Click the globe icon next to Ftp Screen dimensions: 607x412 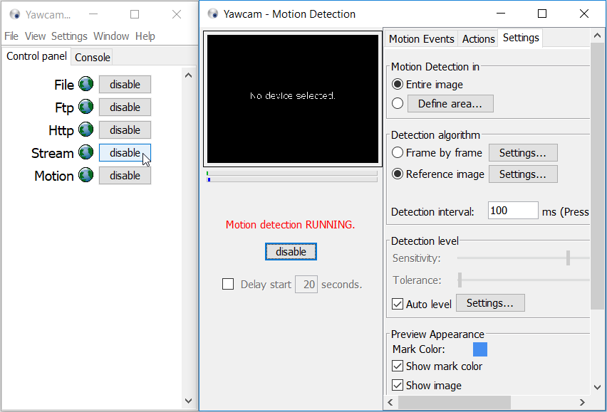click(x=86, y=107)
